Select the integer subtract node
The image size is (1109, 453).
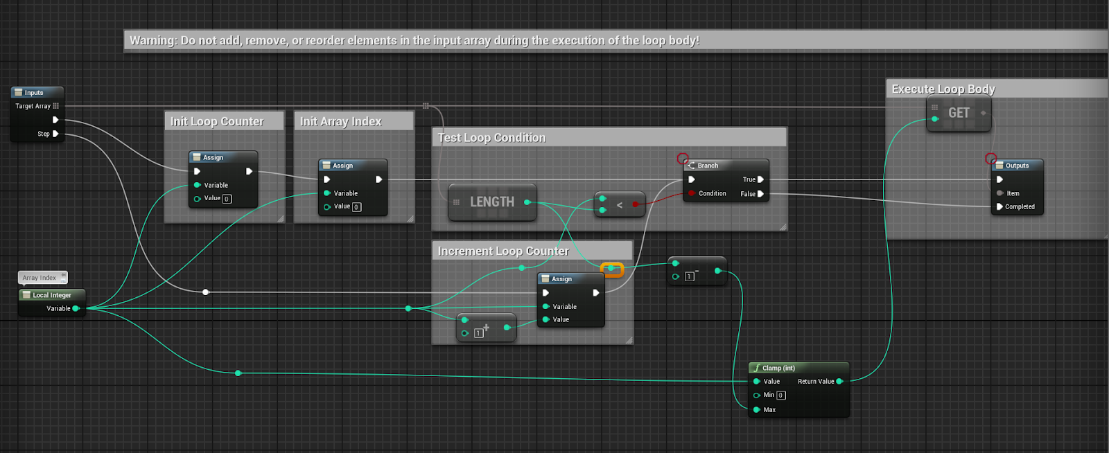coord(697,270)
